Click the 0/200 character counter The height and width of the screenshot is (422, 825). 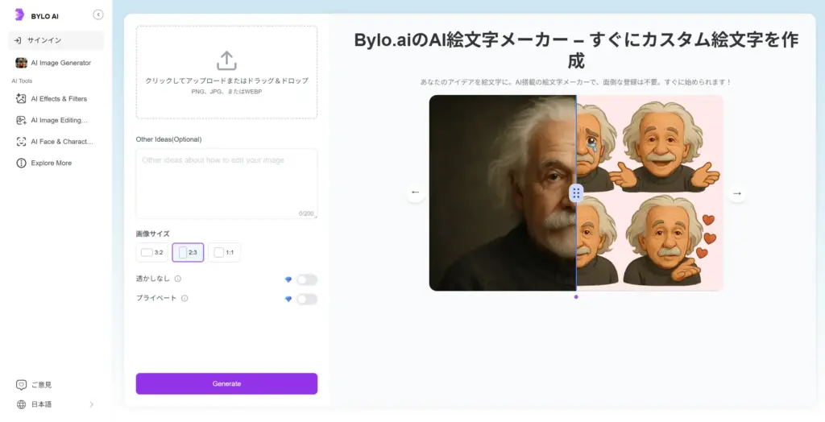point(306,213)
